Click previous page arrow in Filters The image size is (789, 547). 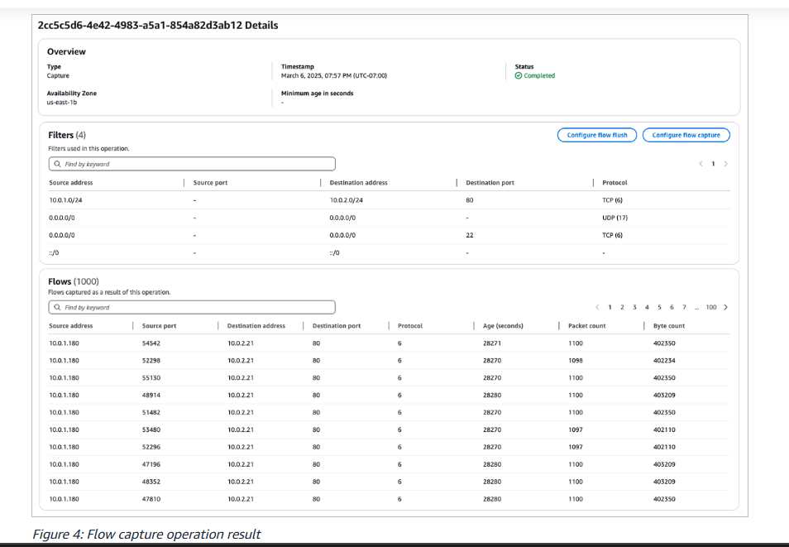coord(701,164)
